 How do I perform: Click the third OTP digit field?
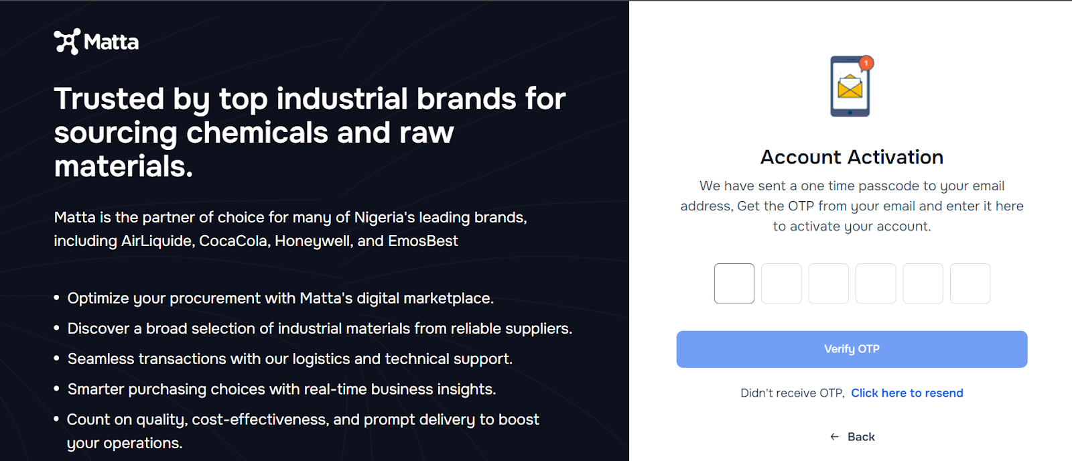tap(829, 283)
